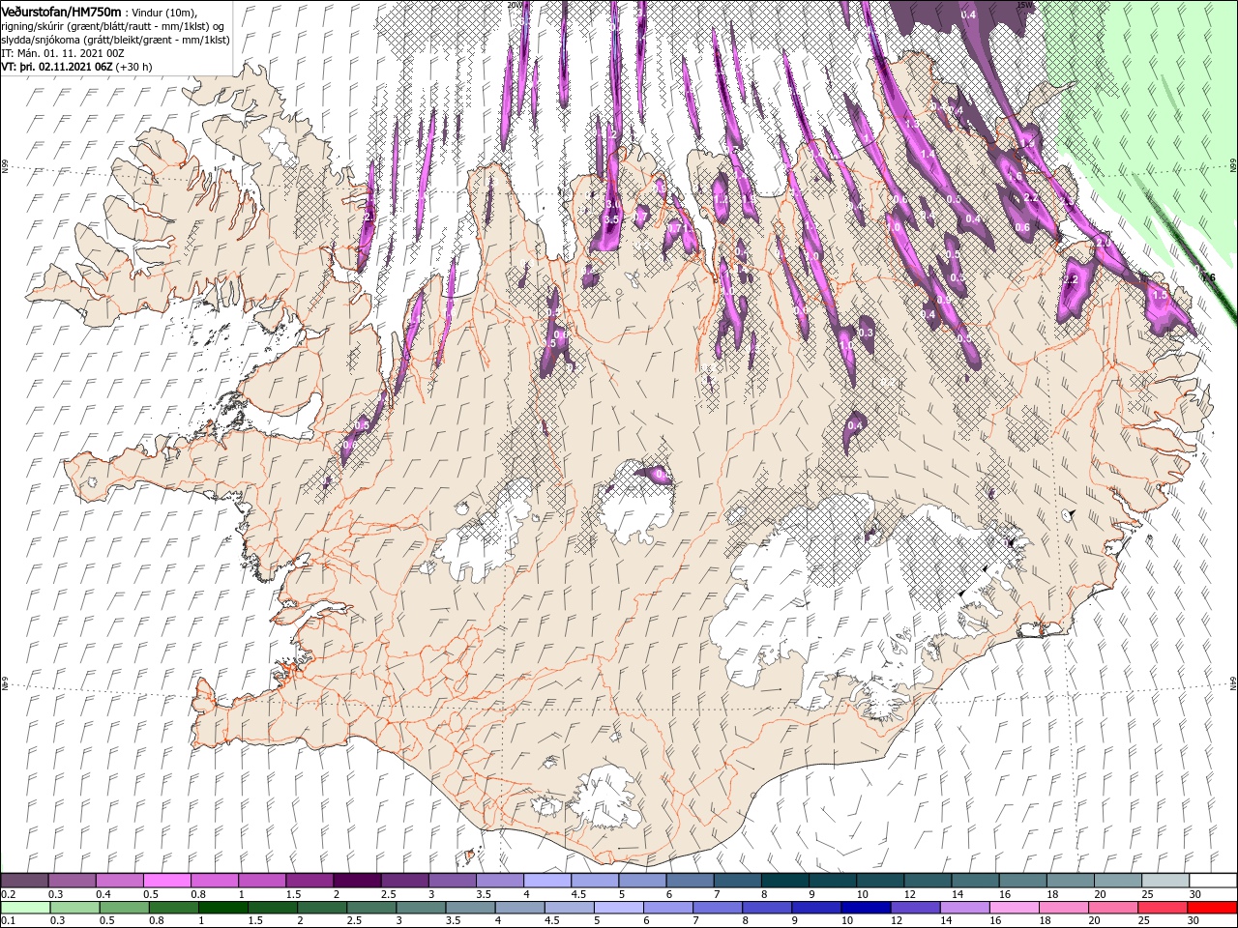Pick lilac lower swatch between 14 and 16
1238x928 pixels.
pos(964,908)
